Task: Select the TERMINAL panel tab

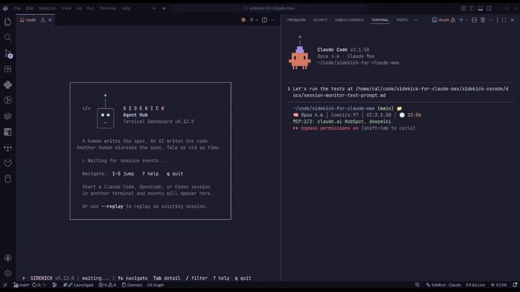Action: [380, 20]
